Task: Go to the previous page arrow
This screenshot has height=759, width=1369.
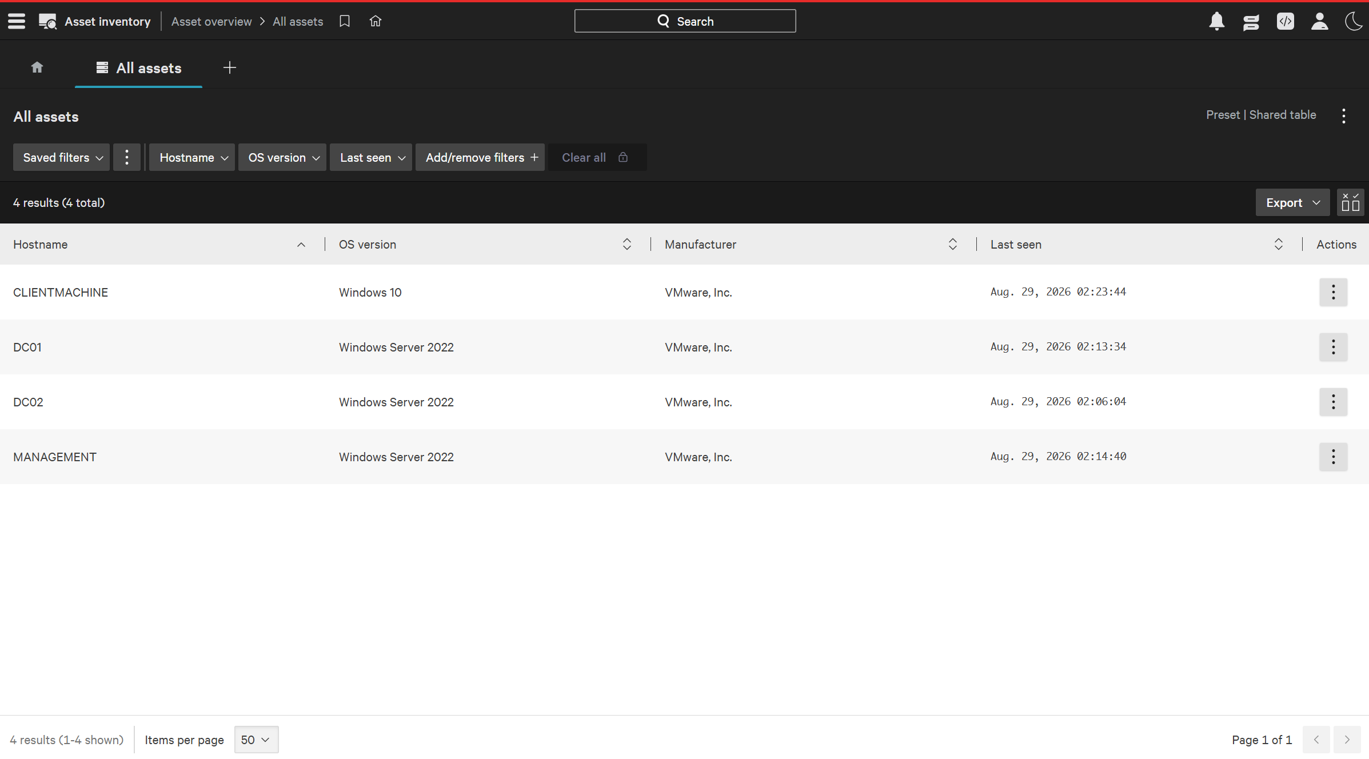Action: 1316,740
